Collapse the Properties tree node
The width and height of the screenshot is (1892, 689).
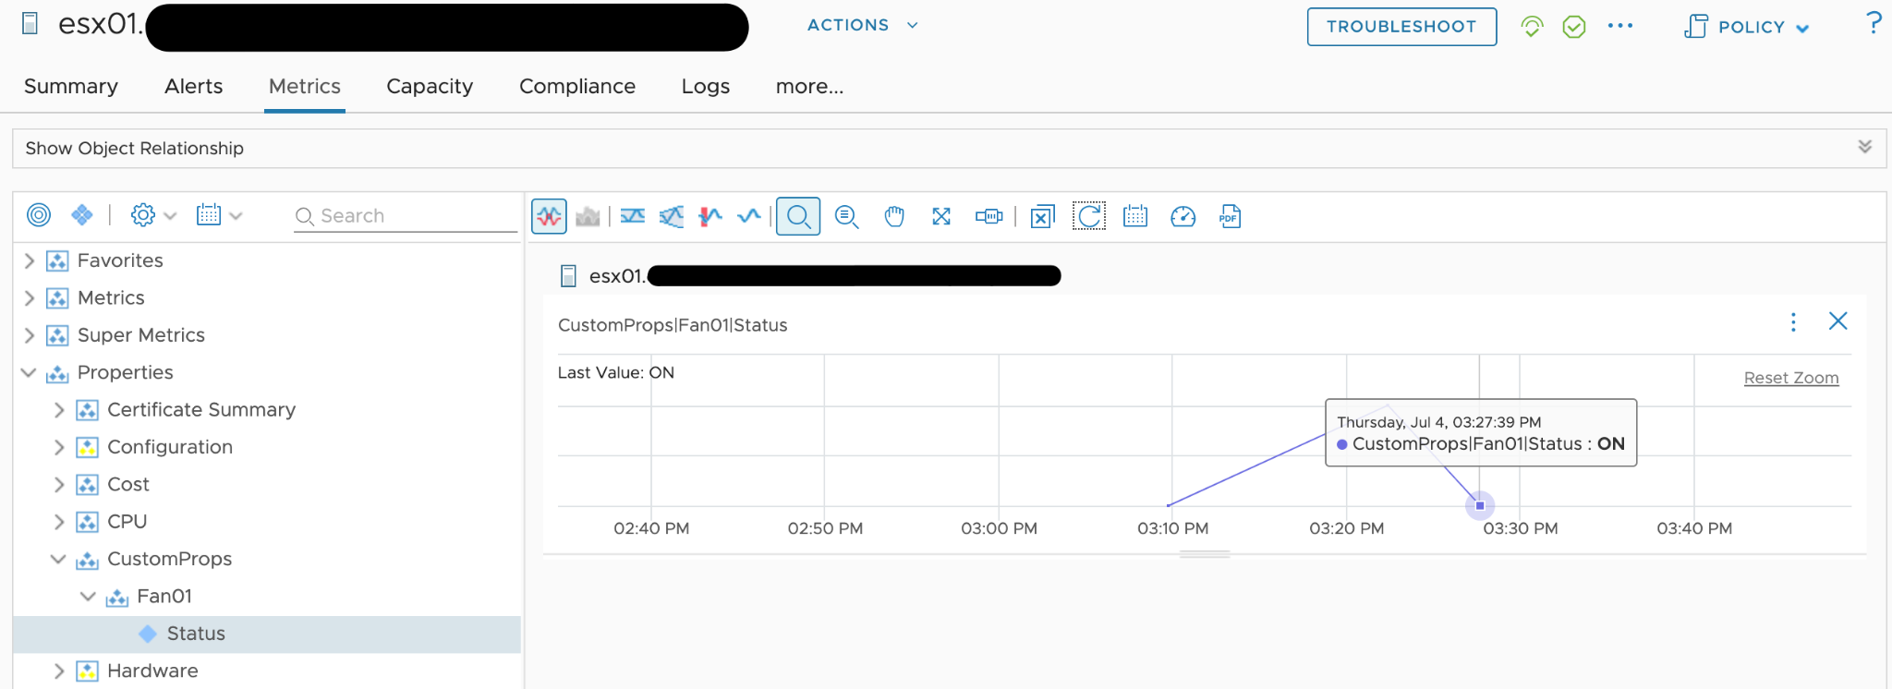29,373
